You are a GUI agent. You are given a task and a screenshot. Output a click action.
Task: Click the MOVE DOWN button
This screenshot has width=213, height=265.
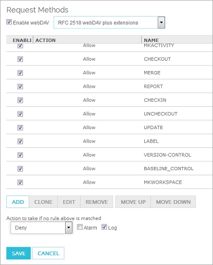pyautogui.click(x=173, y=202)
